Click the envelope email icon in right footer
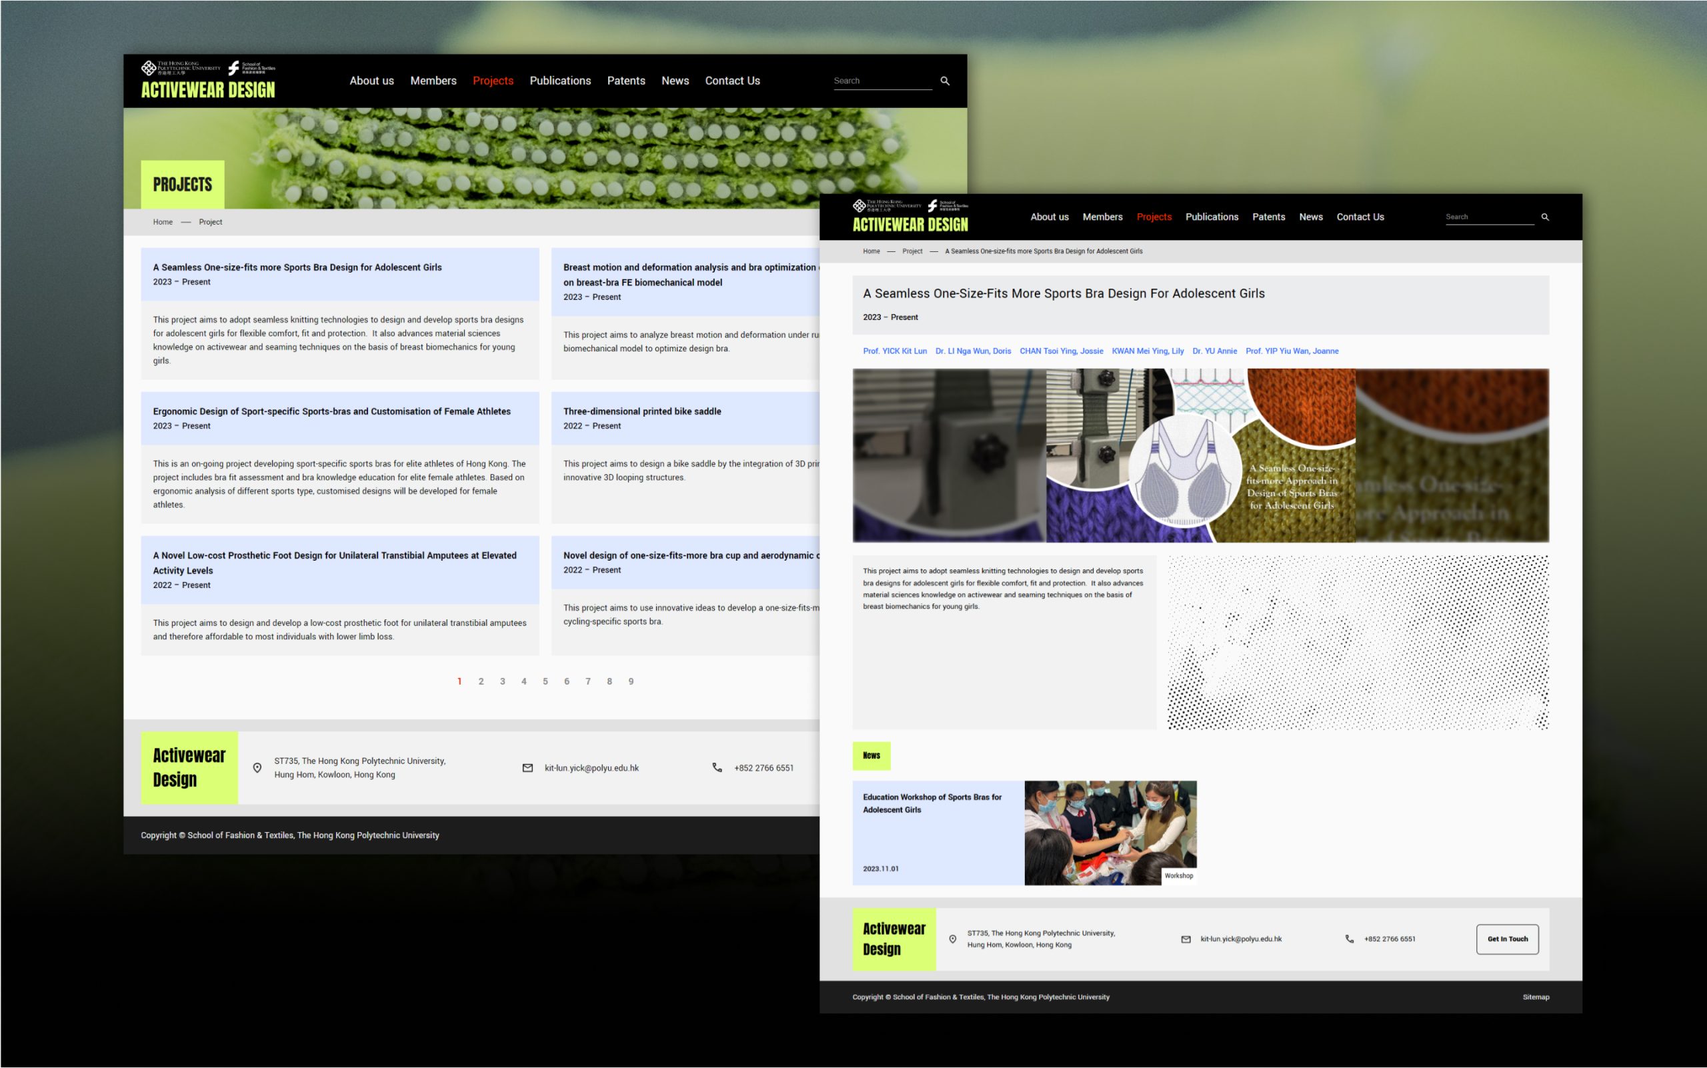Image resolution: width=1707 pixels, height=1068 pixels. tap(1186, 939)
